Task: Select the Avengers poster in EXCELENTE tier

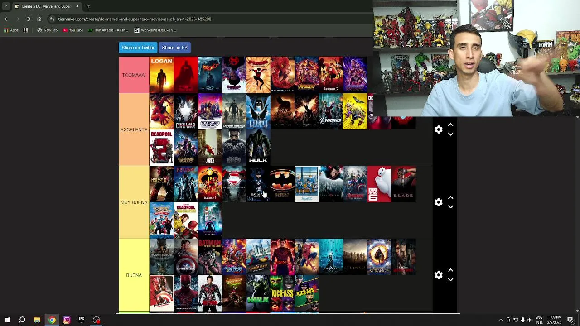Action: pyautogui.click(x=331, y=111)
